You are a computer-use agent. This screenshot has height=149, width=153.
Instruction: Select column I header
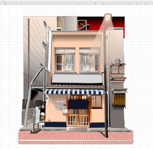(62, 3)
